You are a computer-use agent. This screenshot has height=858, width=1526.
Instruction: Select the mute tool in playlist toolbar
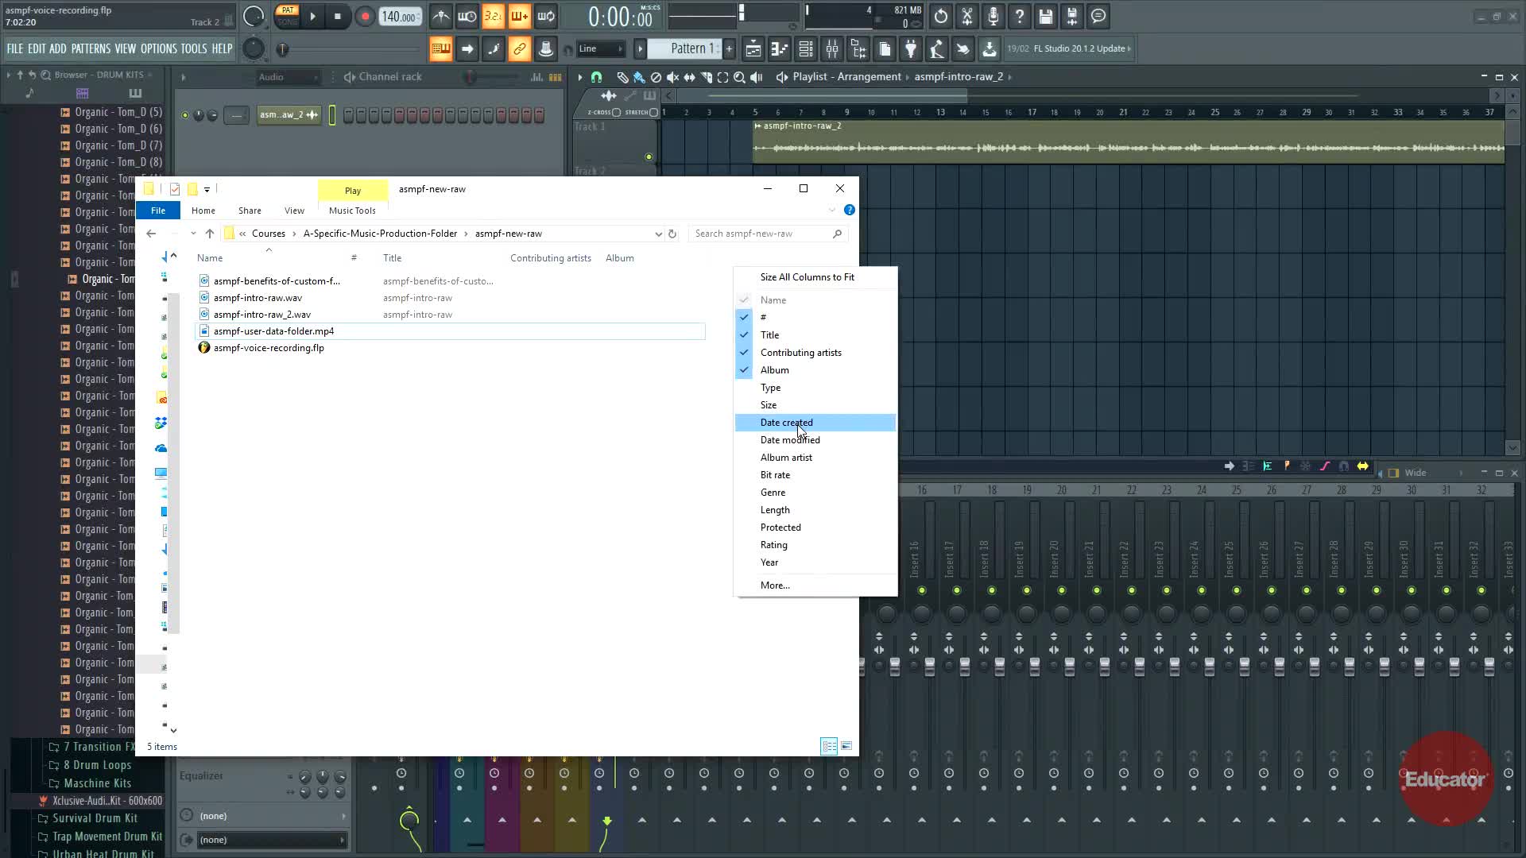(672, 77)
